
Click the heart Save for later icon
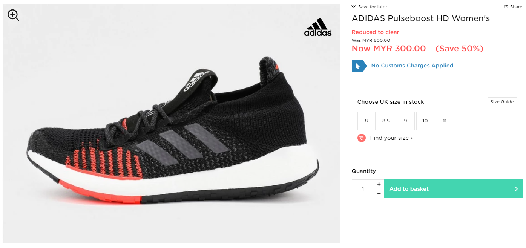tap(353, 6)
